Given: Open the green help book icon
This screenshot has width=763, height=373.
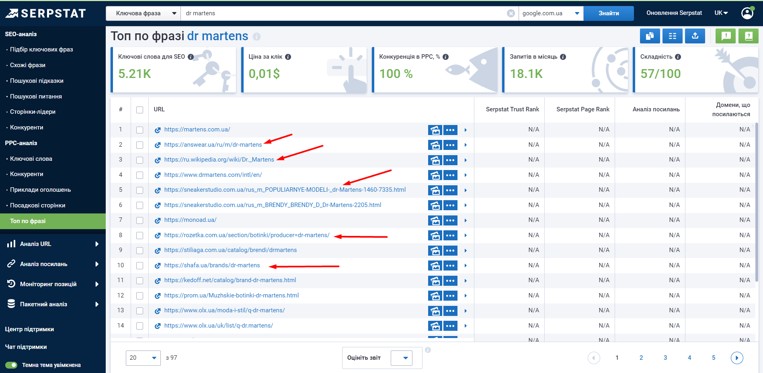Looking at the screenshot, I should [749, 36].
